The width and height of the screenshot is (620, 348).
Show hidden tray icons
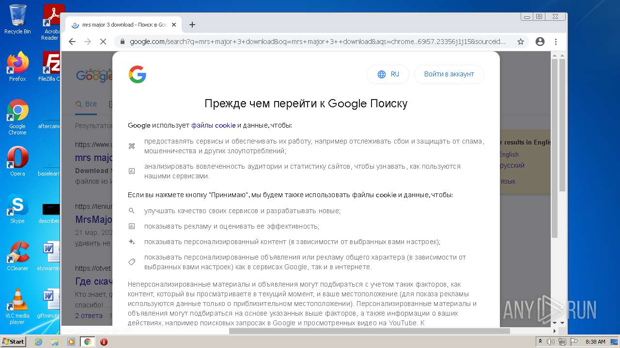(540, 342)
